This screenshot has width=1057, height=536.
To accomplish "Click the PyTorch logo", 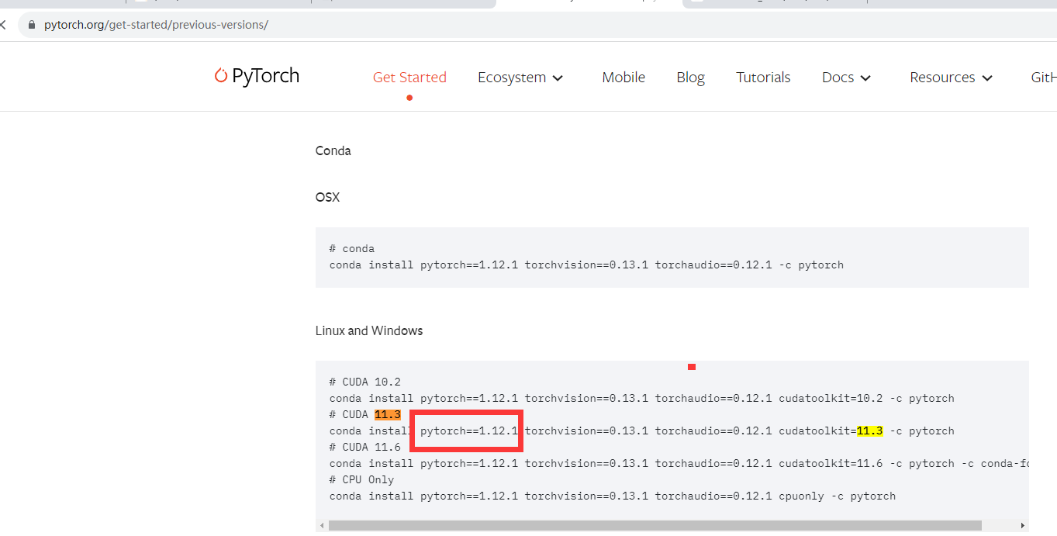I will pyautogui.click(x=257, y=76).
